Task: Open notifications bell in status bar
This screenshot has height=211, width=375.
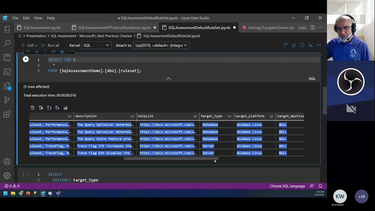Action: [x=321, y=186]
